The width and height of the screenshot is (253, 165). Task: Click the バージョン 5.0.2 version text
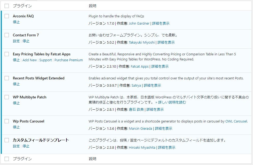[x=101, y=42]
